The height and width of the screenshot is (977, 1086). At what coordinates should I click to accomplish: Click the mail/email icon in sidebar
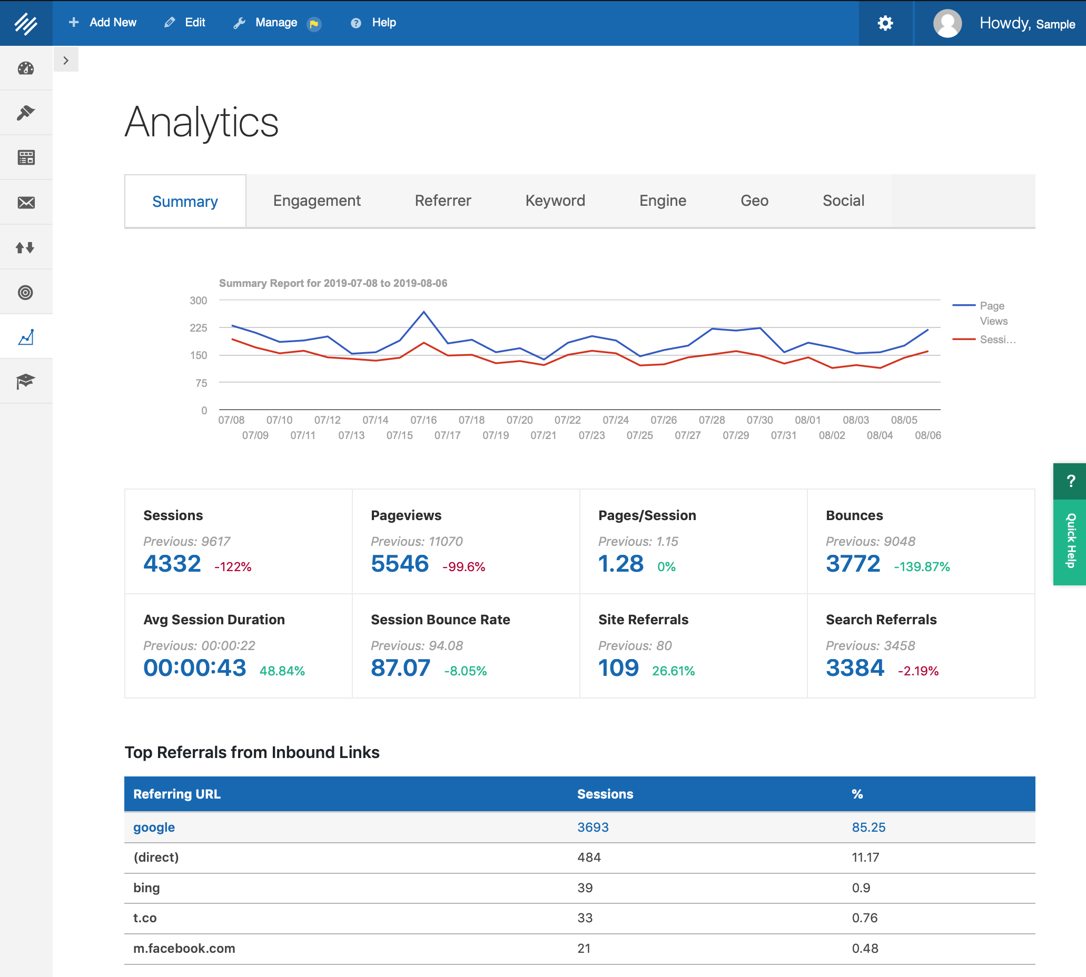point(25,201)
